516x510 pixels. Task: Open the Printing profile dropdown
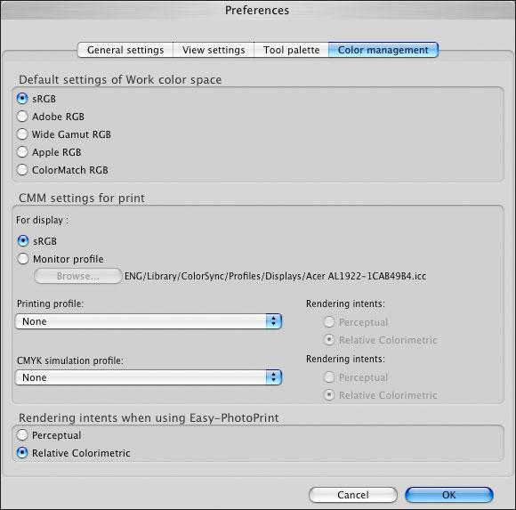[x=149, y=321]
